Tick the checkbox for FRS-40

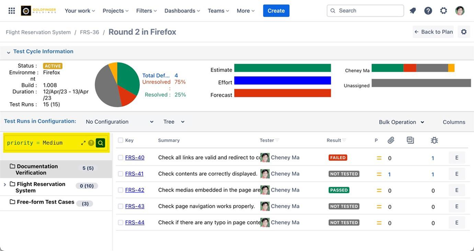point(121,157)
